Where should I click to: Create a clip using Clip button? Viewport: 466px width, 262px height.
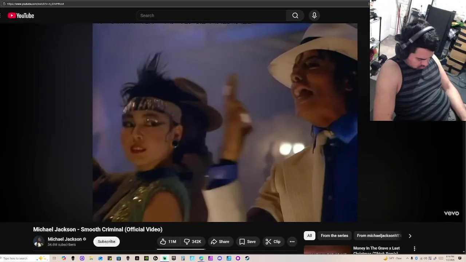click(273, 242)
